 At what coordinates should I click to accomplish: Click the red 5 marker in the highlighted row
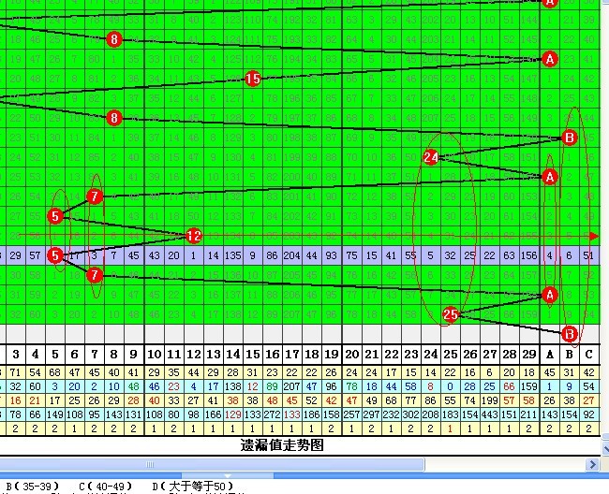(x=55, y=255)
